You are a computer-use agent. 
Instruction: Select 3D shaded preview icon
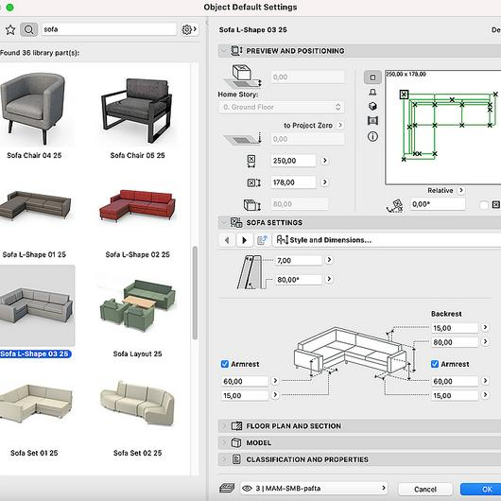372,106
